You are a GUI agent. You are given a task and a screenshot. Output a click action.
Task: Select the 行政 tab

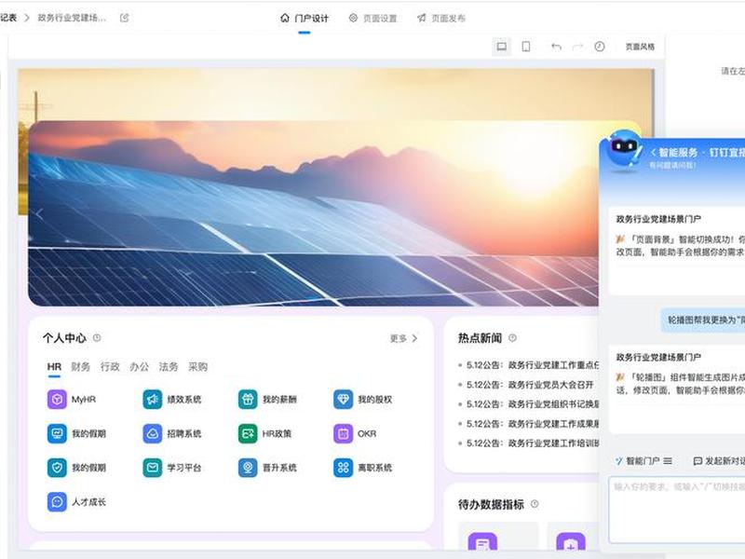coord(110,367)
